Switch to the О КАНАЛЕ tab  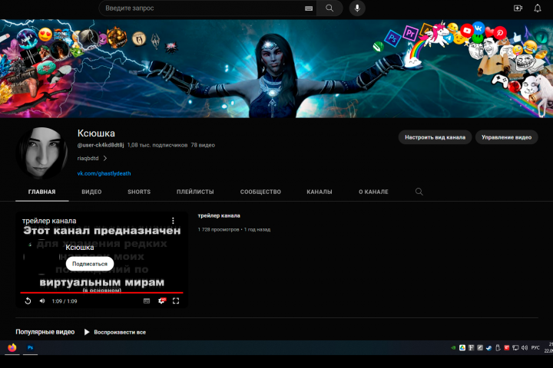(373, 192)
